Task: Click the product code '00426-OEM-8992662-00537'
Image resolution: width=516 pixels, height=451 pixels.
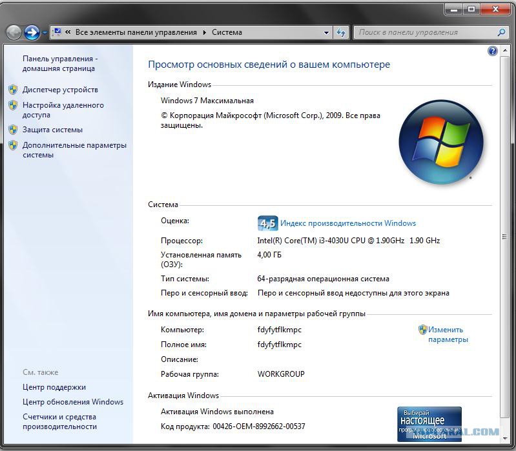Action: [x=259, y=426]
